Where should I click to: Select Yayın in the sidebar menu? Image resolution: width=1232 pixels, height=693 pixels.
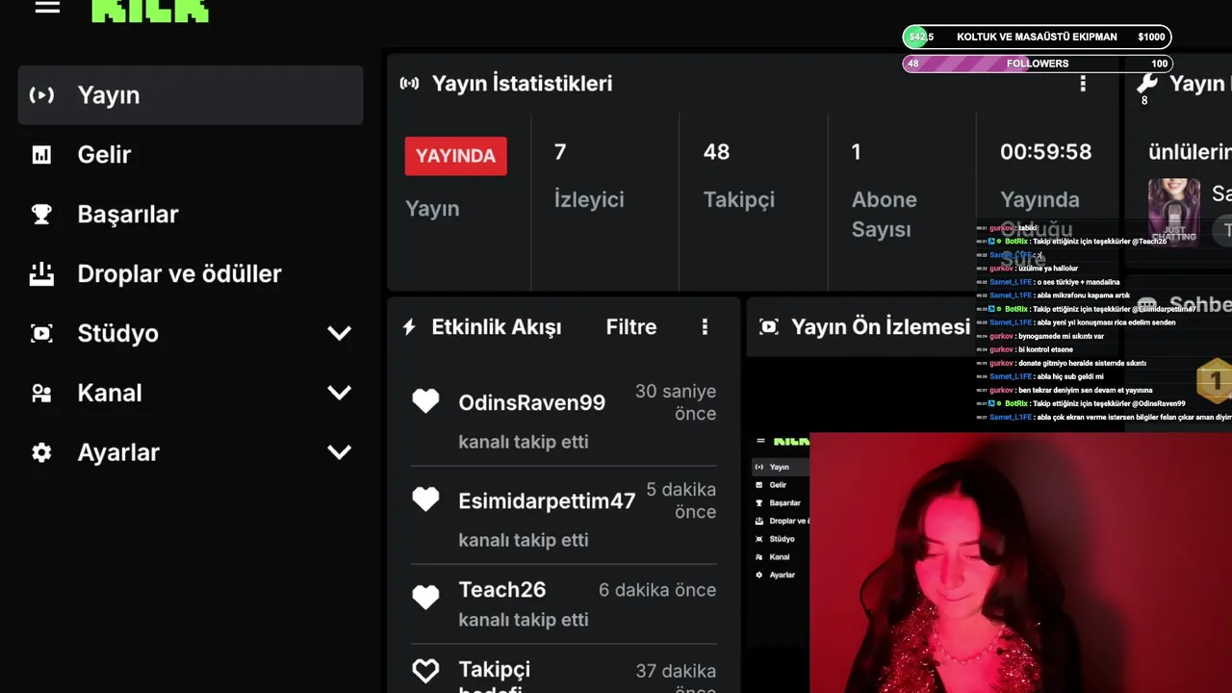[191, 95]
